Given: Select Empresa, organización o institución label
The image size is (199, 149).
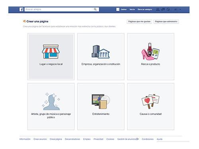Looking at the screenshot, I should [101, 64].
